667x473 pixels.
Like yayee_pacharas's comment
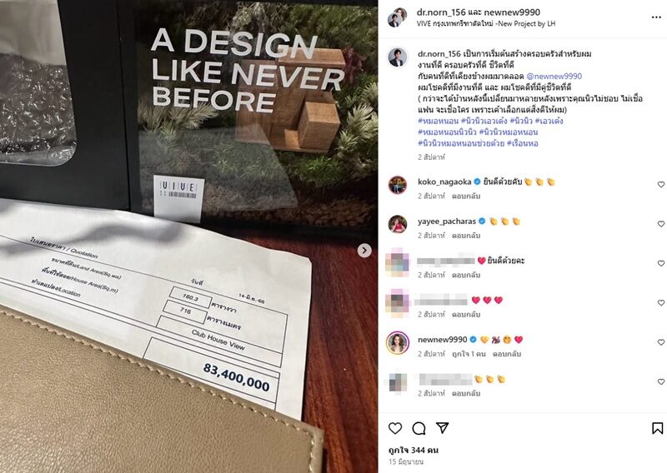tap(660, 223)
